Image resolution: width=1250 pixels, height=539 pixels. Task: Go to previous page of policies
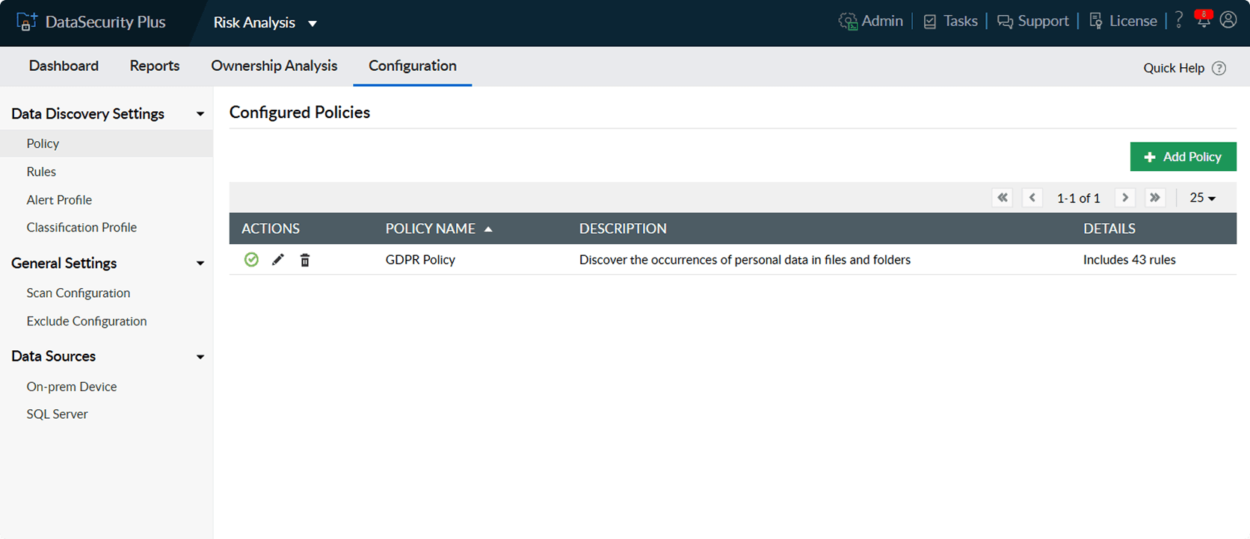(1032, 198)
